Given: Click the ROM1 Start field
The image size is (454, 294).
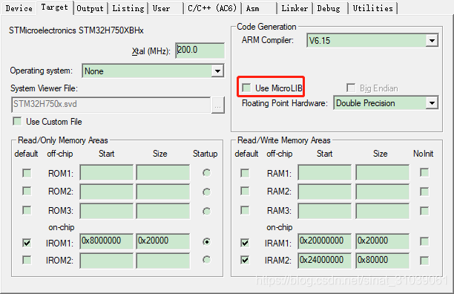Looking at the screenshot, I should (x=107, y=173).
